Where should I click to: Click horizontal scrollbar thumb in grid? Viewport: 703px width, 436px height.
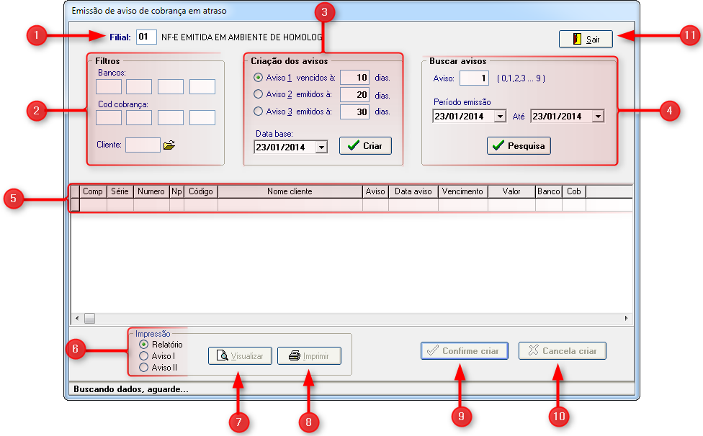pyautogui.click(x=89, y=318)
